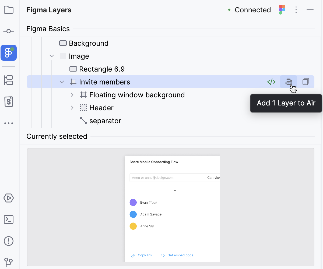Click Copy link in the preview

(142, 255)
